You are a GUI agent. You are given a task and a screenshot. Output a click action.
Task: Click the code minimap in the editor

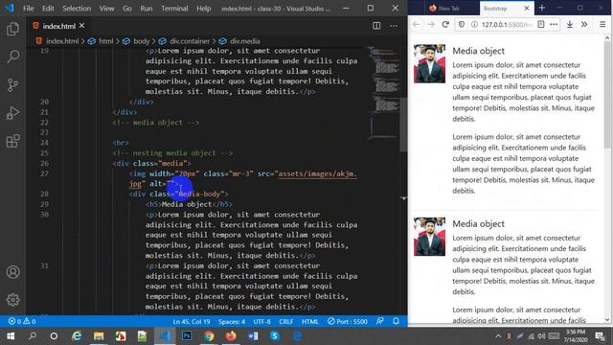coord(384,92)
